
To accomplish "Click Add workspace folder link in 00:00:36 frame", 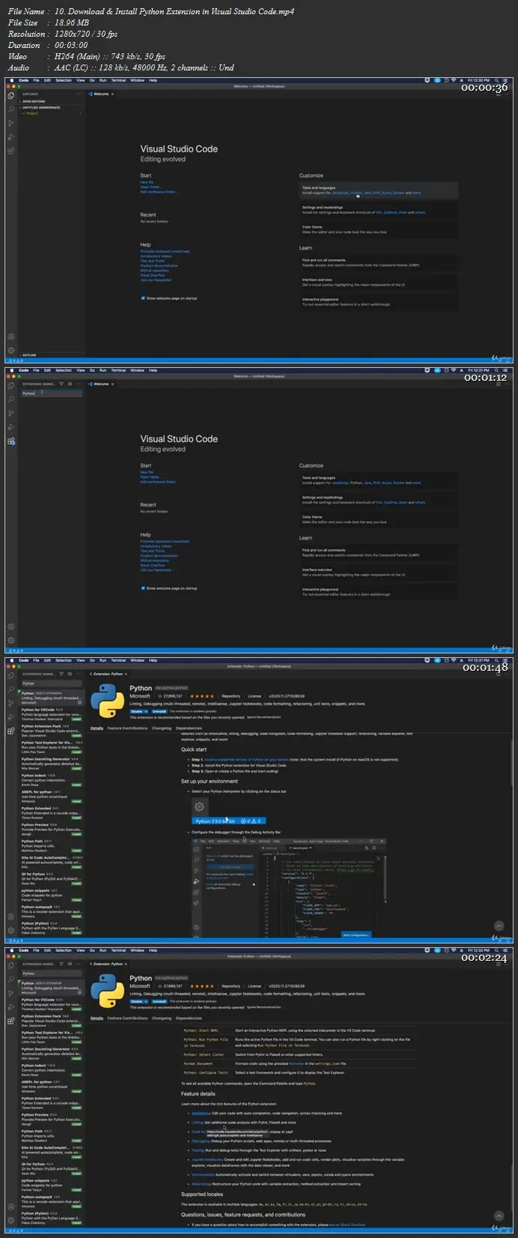I will click(x=159, y=192).
